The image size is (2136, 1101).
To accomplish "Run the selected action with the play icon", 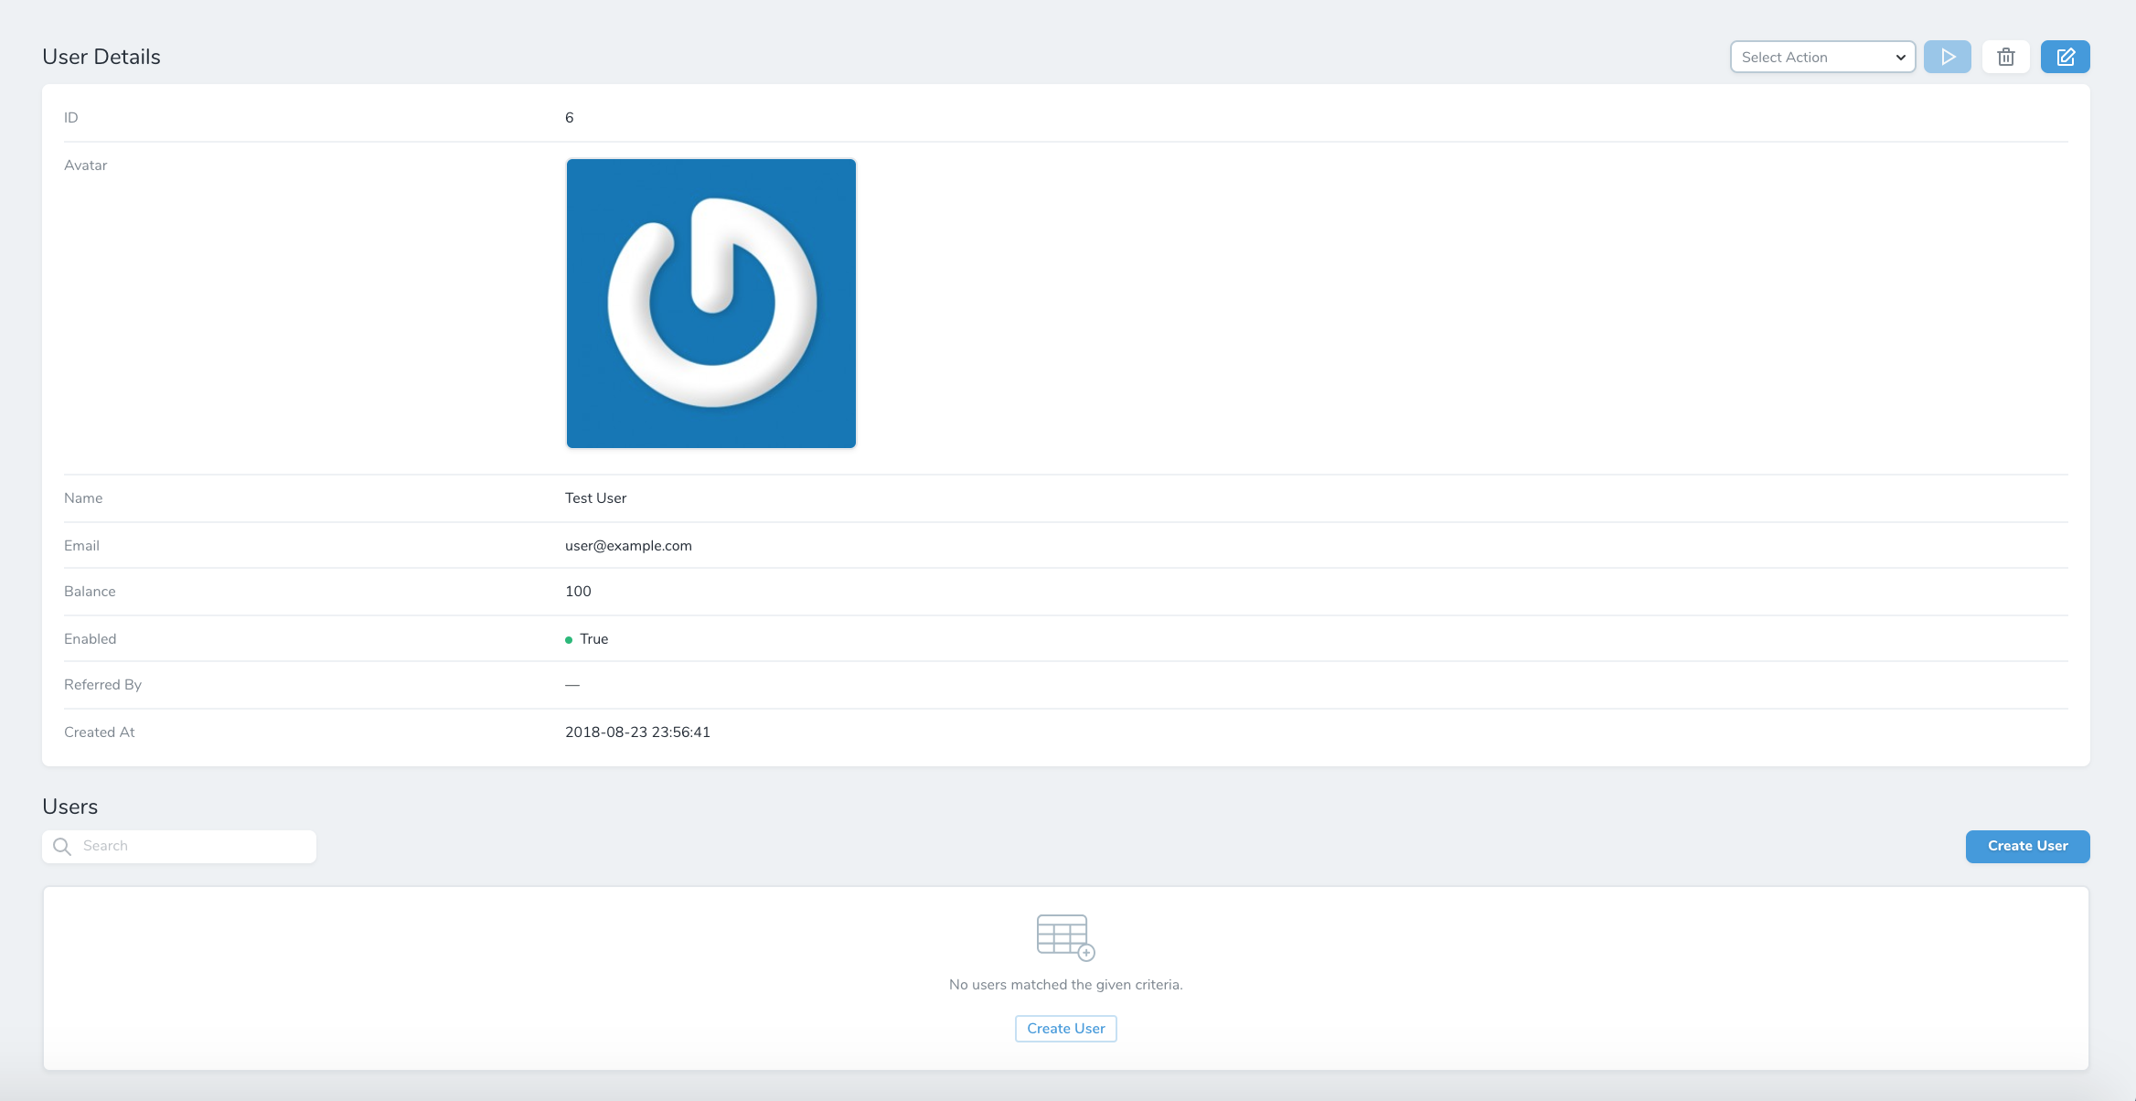I will coord(1948,56).
